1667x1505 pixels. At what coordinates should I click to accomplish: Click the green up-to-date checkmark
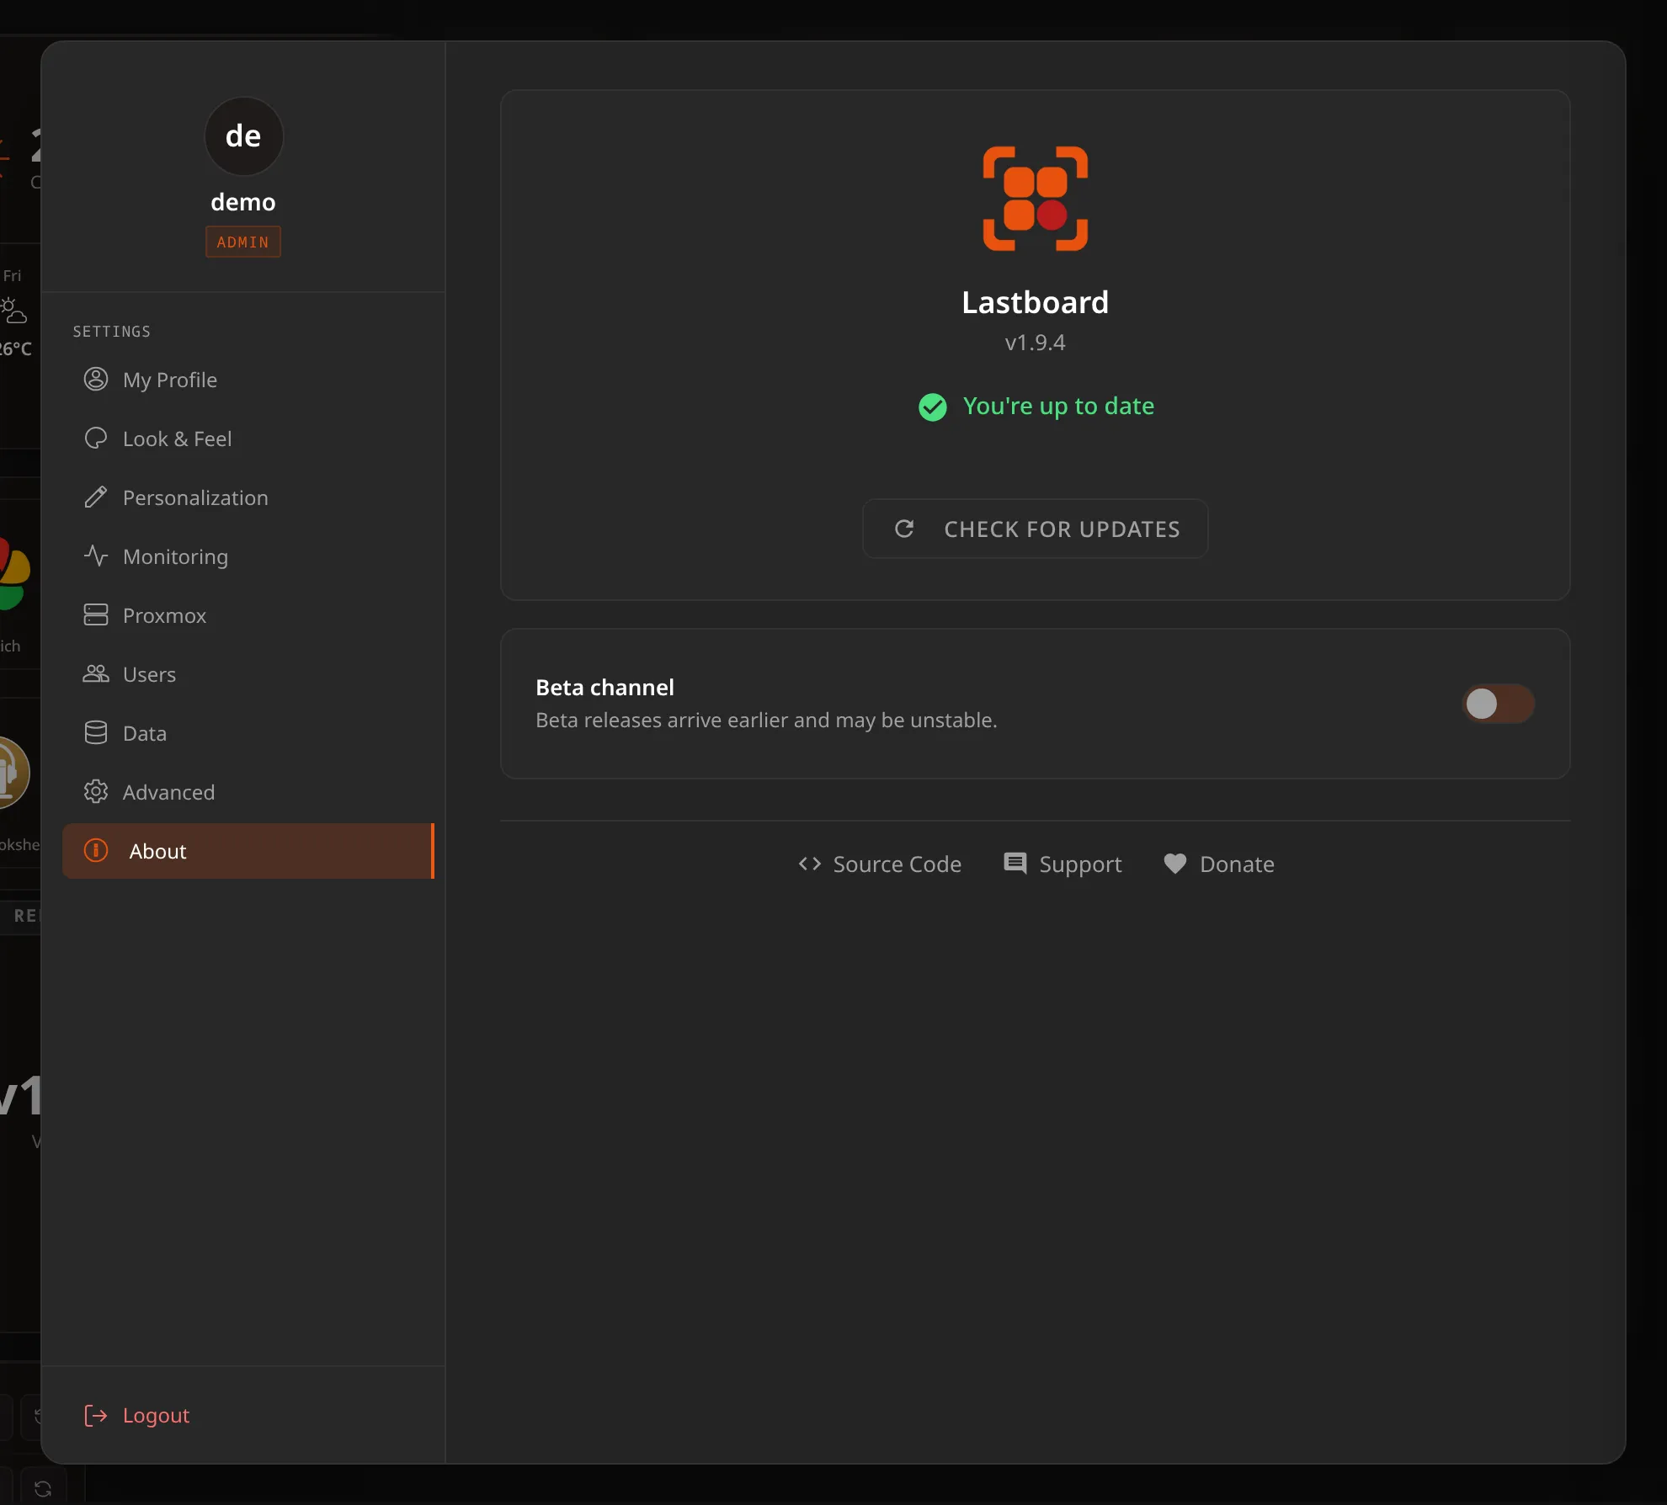[933, 407]
